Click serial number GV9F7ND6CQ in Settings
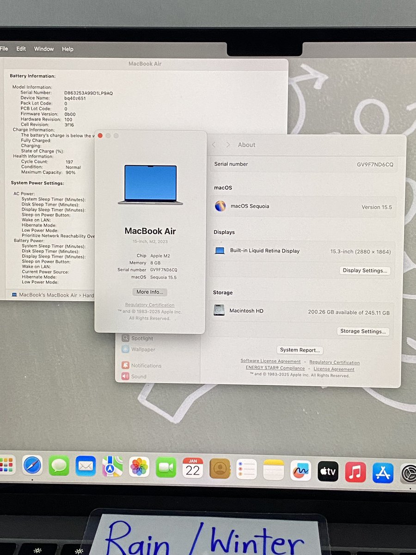This screenshot has height=555, width=416. [x=375, y=165]
